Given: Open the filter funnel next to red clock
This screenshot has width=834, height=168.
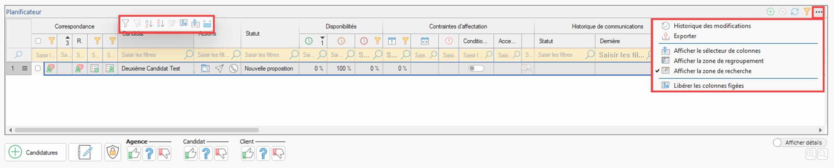Looking at the screenshot, I should [377, 41].
